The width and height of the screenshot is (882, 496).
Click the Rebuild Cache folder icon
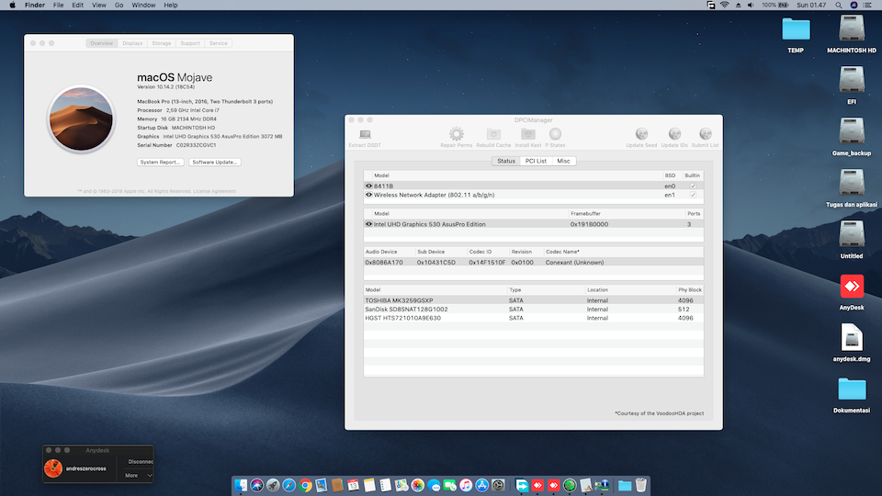coord(493,135)
